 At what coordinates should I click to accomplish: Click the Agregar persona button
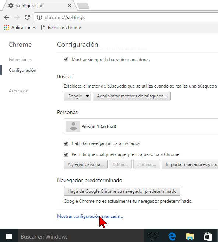[x=85, y=164]
